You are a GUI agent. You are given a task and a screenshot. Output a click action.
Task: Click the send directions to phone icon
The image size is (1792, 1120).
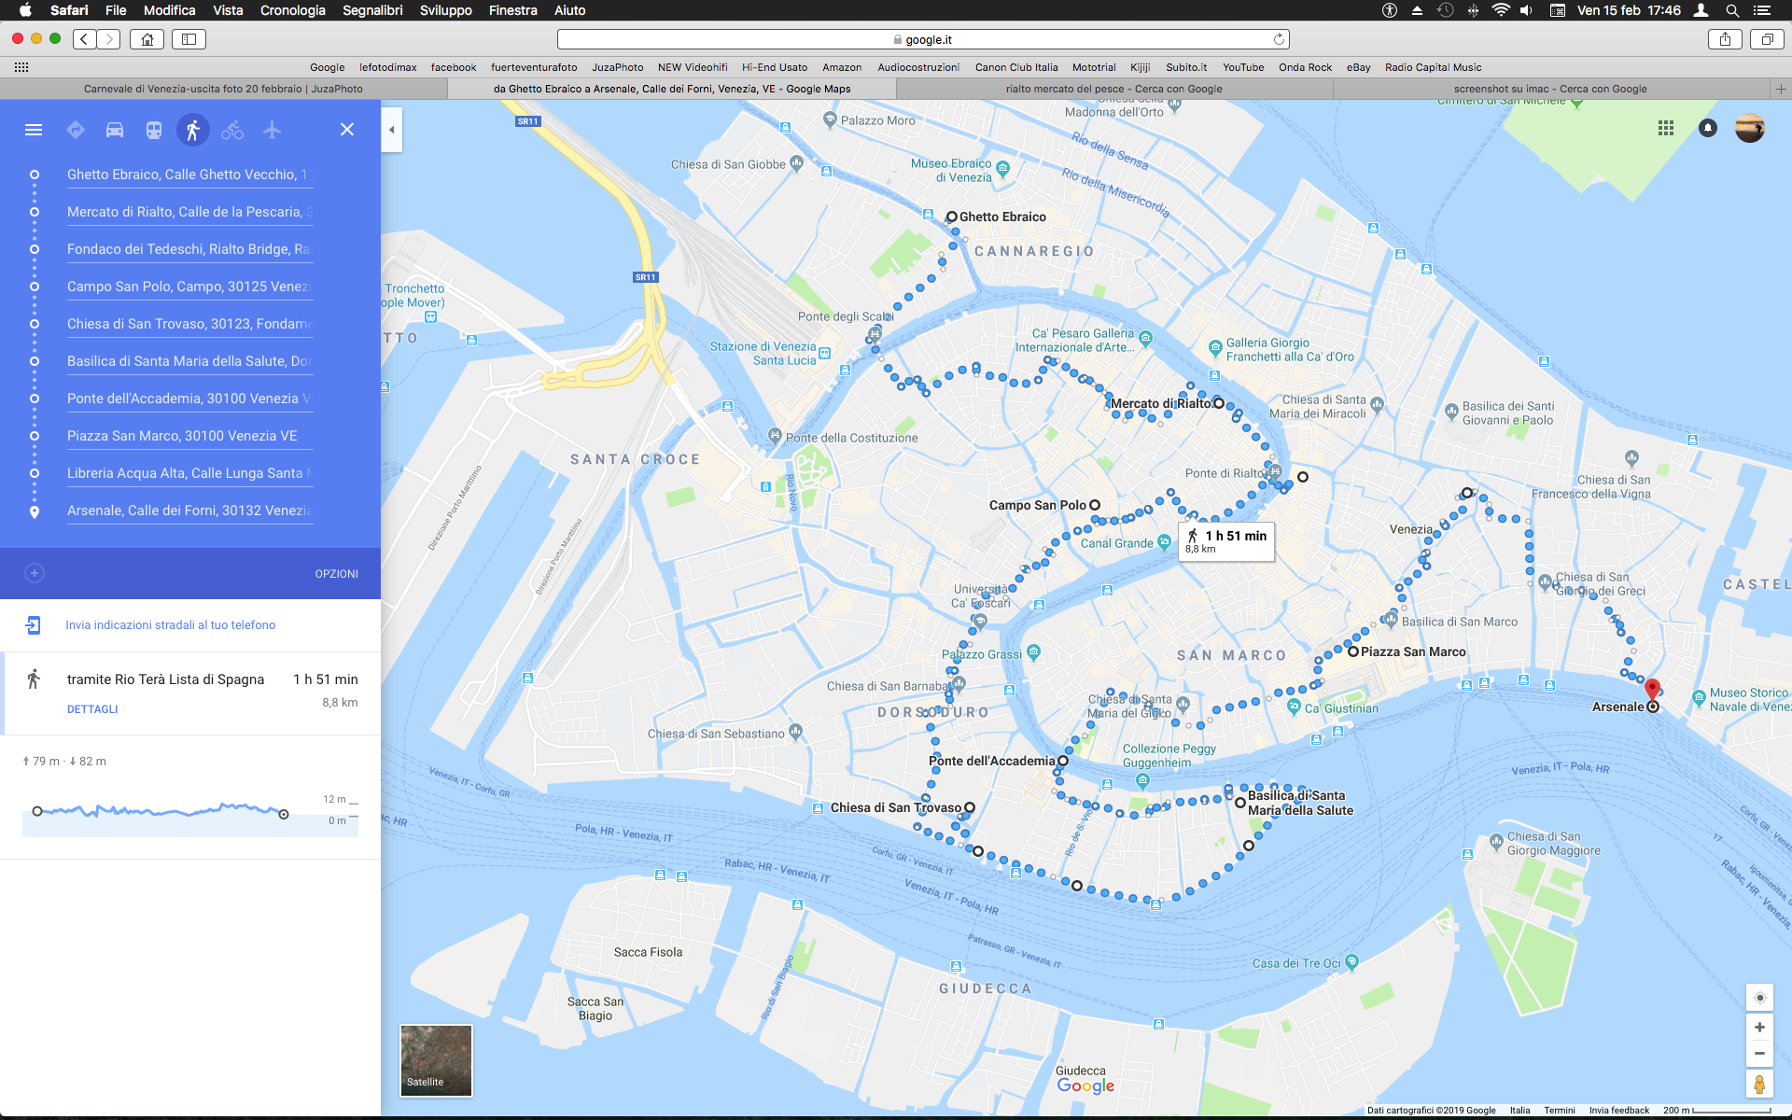pyautogui.click(x=34, y=625)
